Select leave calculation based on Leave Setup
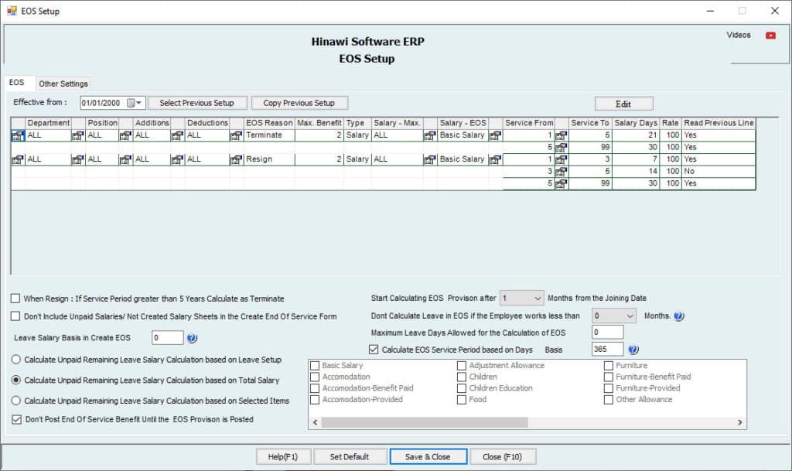 16,360
